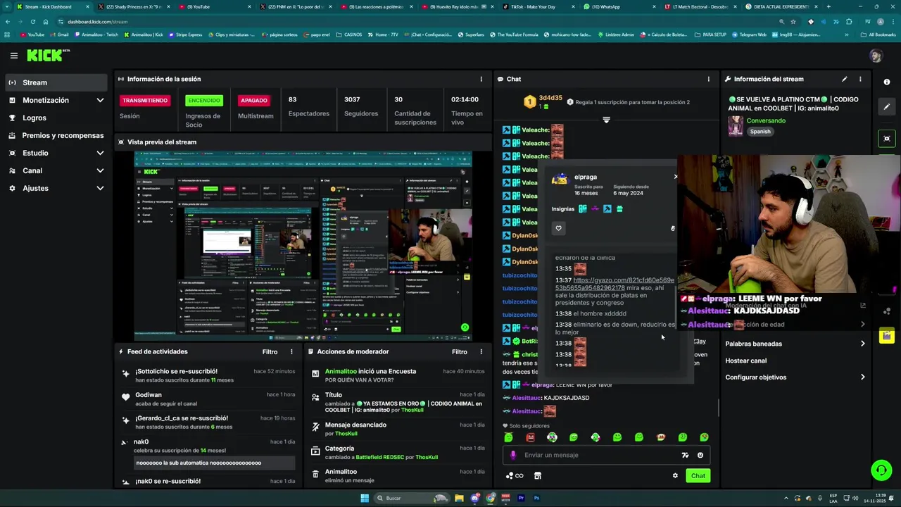Click the Spanish language tag
This screenshot has height=507, width=901.
click(x=760, y=132)
